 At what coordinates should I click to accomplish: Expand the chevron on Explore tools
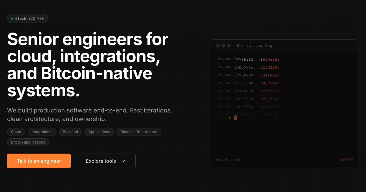click(x=123, y=161)
